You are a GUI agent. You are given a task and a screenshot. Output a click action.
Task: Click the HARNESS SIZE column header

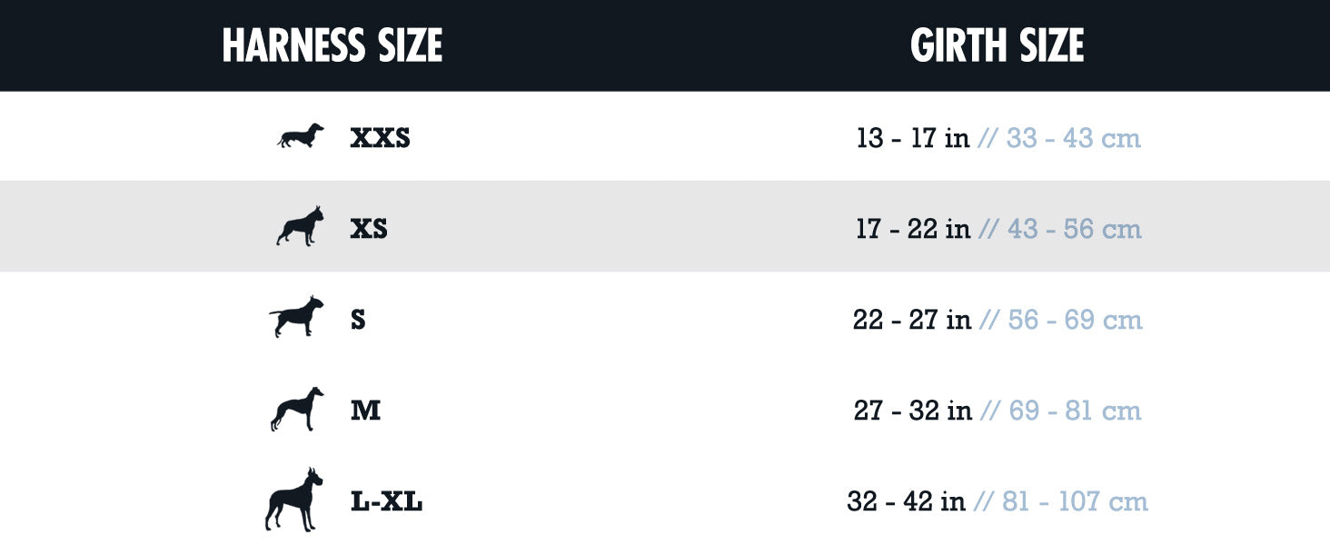pyautogui.click(x=332, y=45)
